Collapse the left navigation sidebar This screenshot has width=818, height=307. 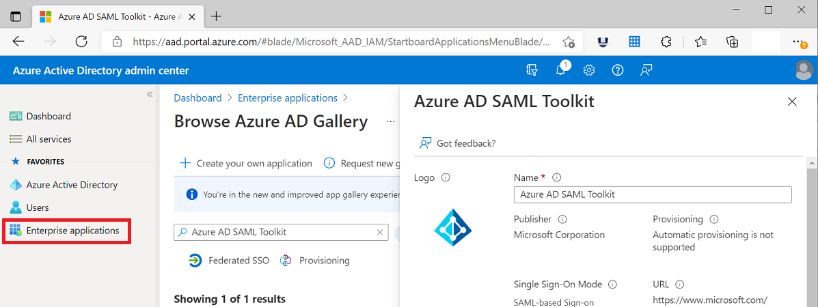(149, 94)
